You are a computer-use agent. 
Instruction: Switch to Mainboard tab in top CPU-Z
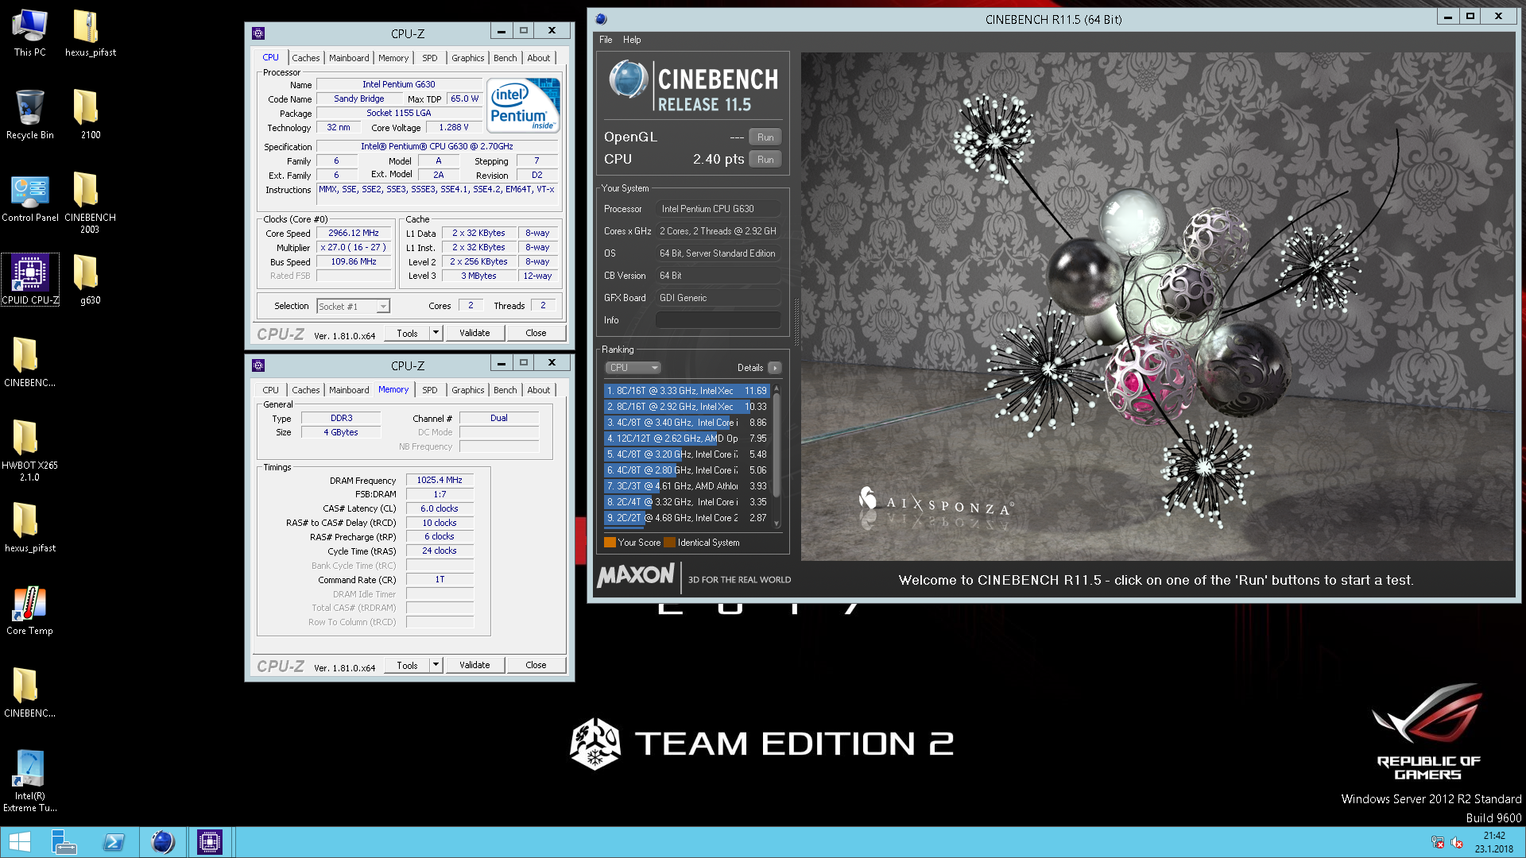point(349,58)
